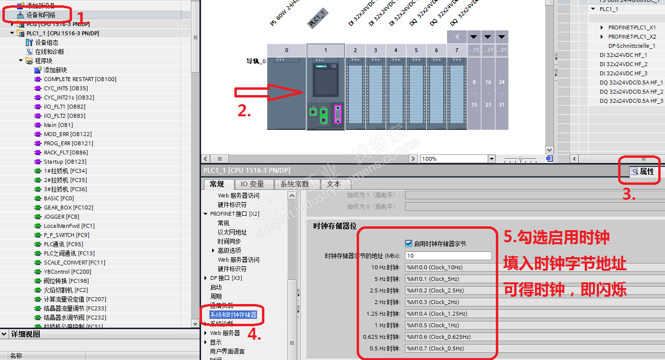Expand the rack slots 8-15 arrow
The height and width of the screenshot is (360, 665).
pos(474,37)
